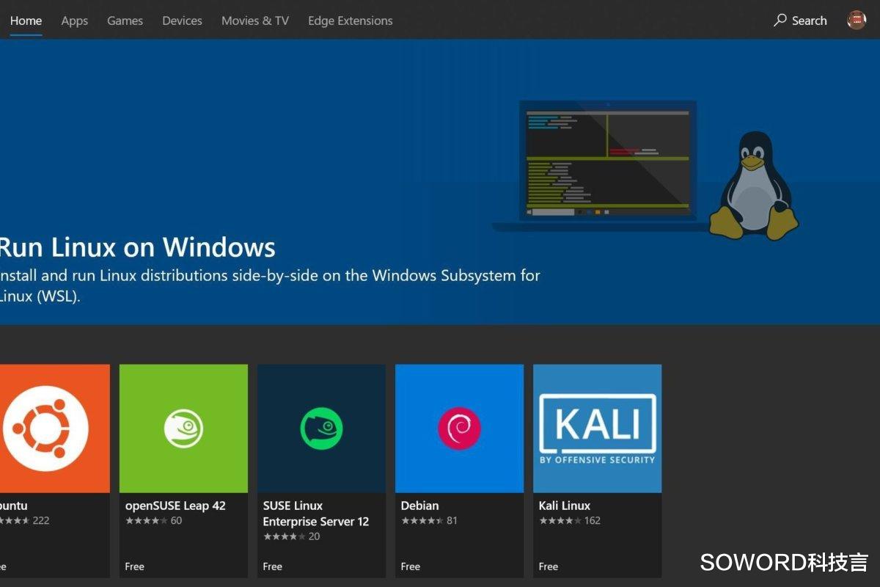Open the openSUSE Leap 42 tile image
Viewport: 880px width, 587px height.
pyautogui.click(x=183, y=429)
